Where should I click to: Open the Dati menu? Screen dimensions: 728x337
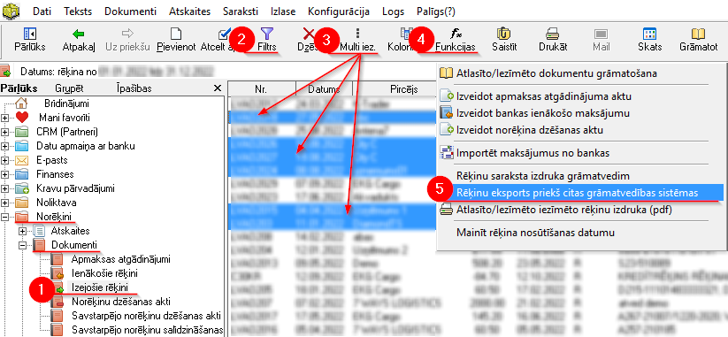[x=42, y=11]
